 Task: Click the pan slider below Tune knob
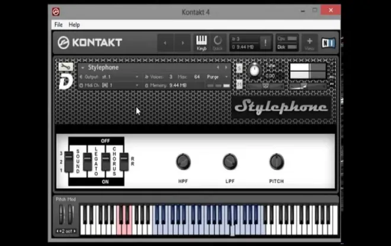tap(265, 87)
